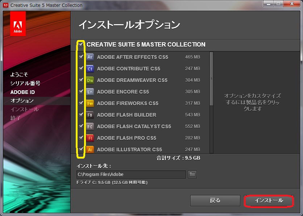
Task: Uncheck Adobe Flash Builder
Action: click(x=81, y=115)
